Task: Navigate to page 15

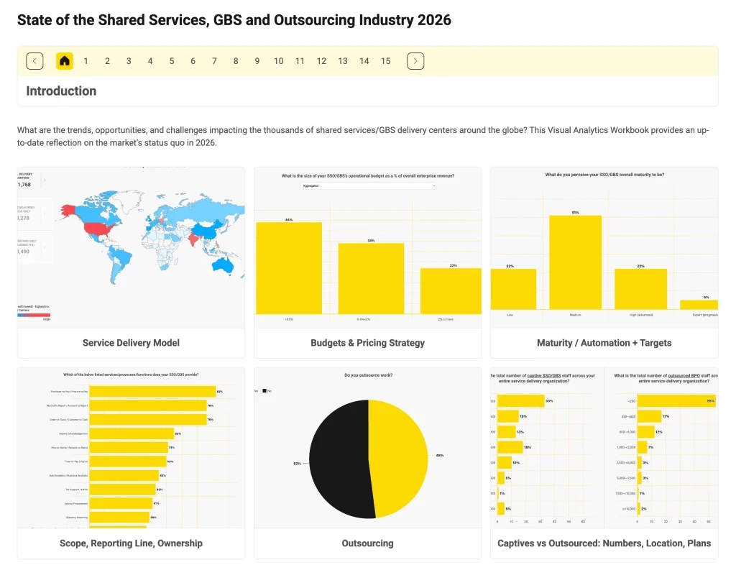Action: [x=386, y=61]
